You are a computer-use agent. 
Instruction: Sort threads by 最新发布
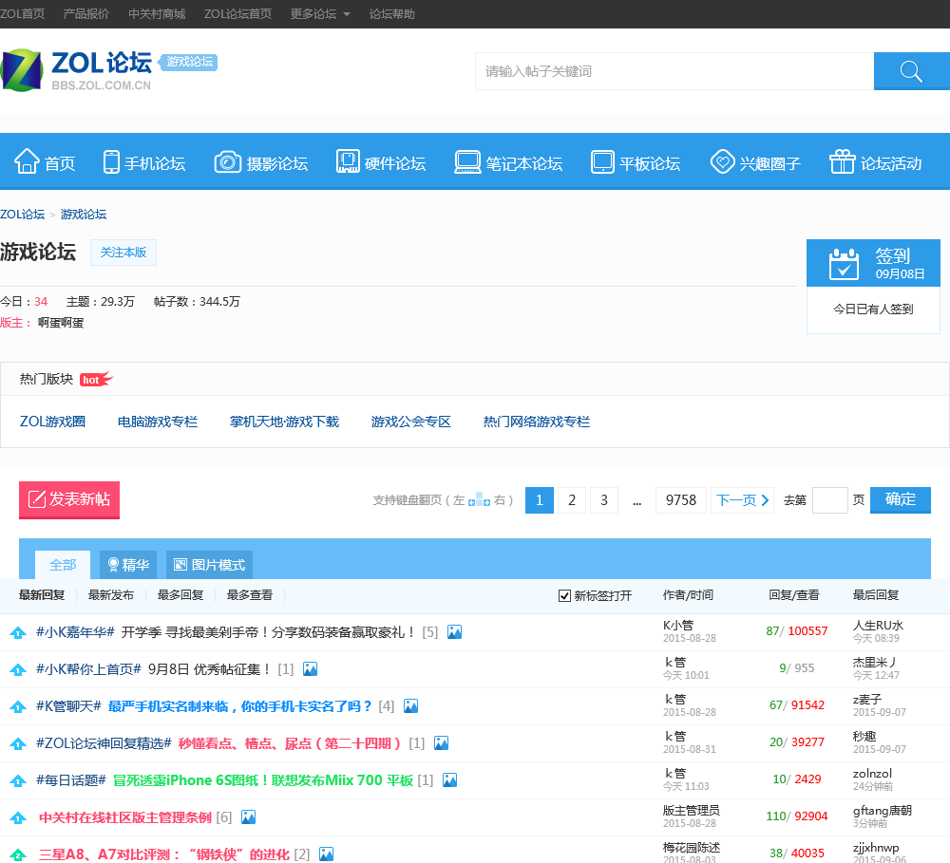click(x=111, y=595)
